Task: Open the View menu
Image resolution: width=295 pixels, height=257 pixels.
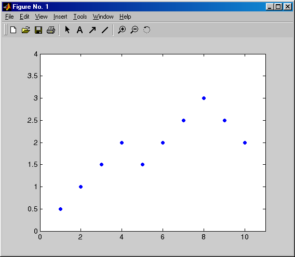Action: coord(41,17)
